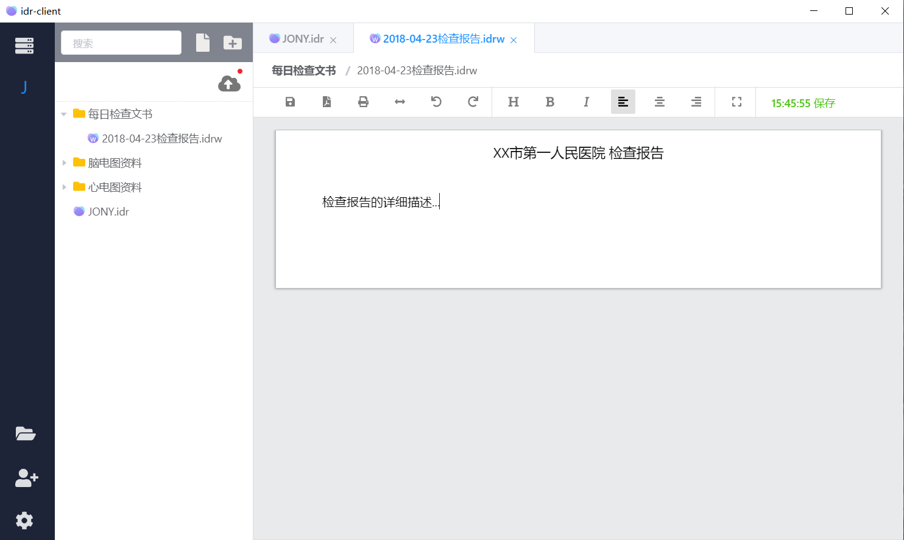Click the 每日检查文书 breadcrumb link
The height and width of the screenshot is (540, 904).
coord(303,71)
